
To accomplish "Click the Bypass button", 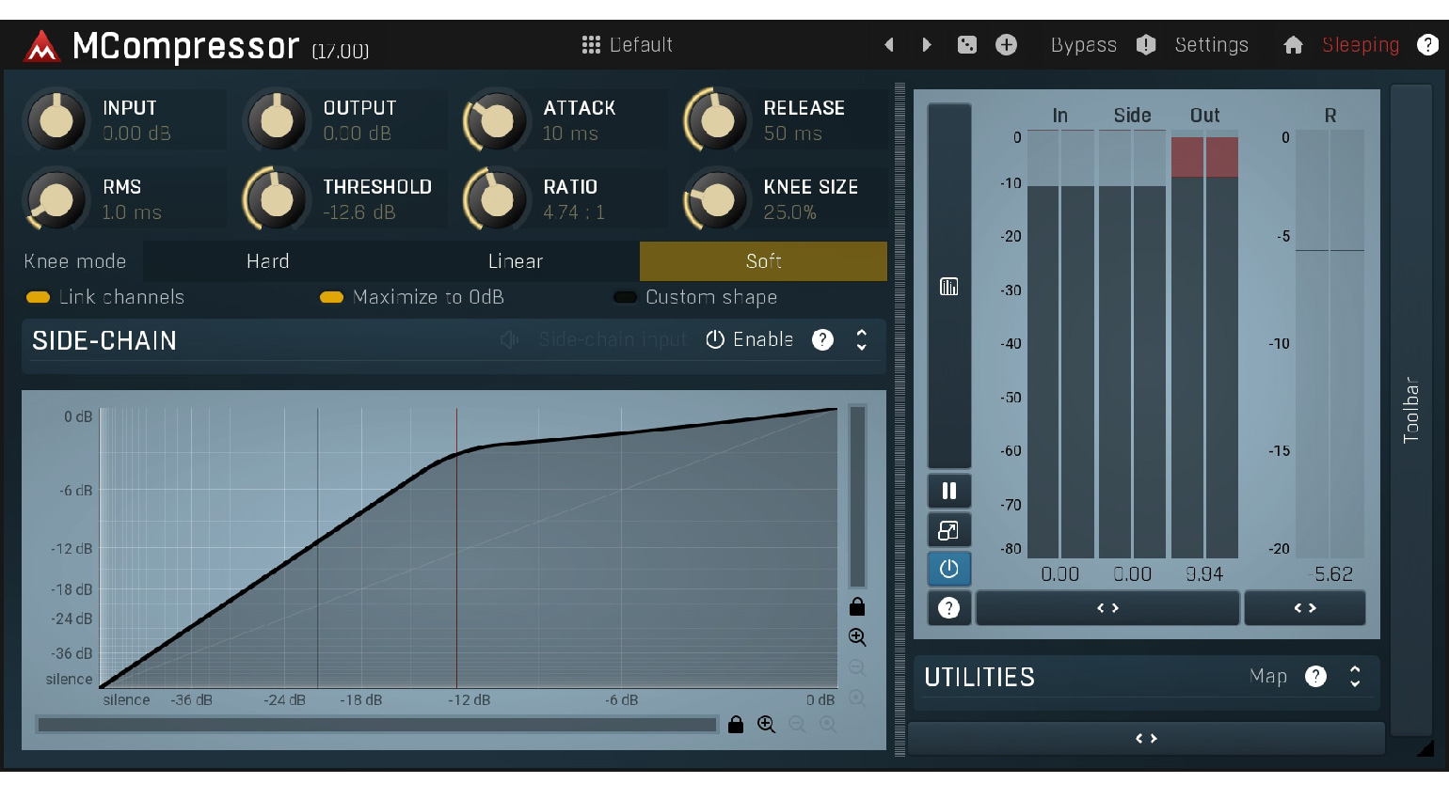I will point(1083,45).
